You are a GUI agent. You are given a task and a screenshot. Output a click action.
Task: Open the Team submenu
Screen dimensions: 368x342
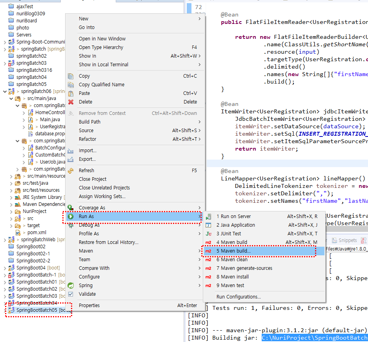click(x=135, y=260)
